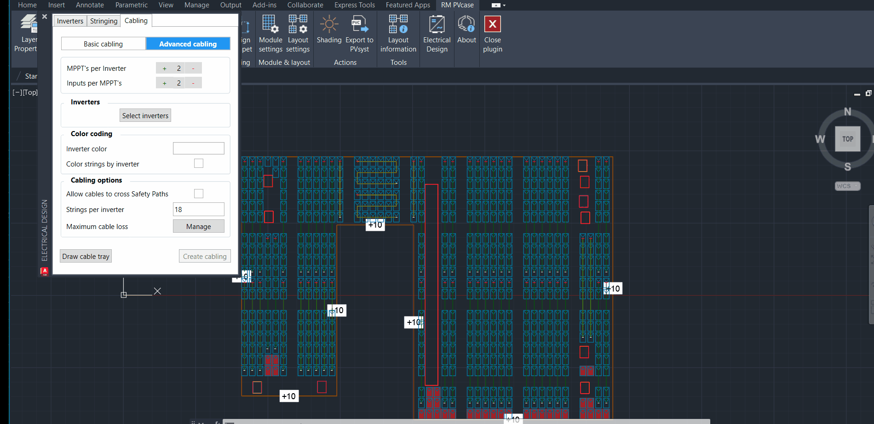
Task: Run the Shading action
Action: tap(329, 30)
